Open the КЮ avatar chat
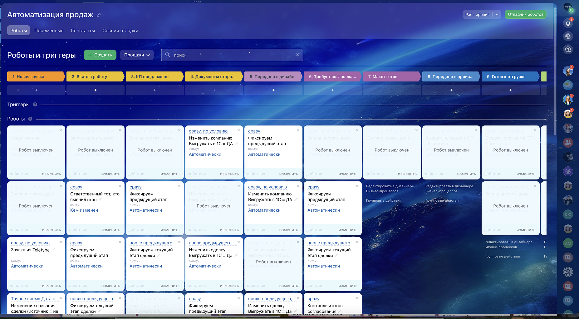 pos(568,214)
